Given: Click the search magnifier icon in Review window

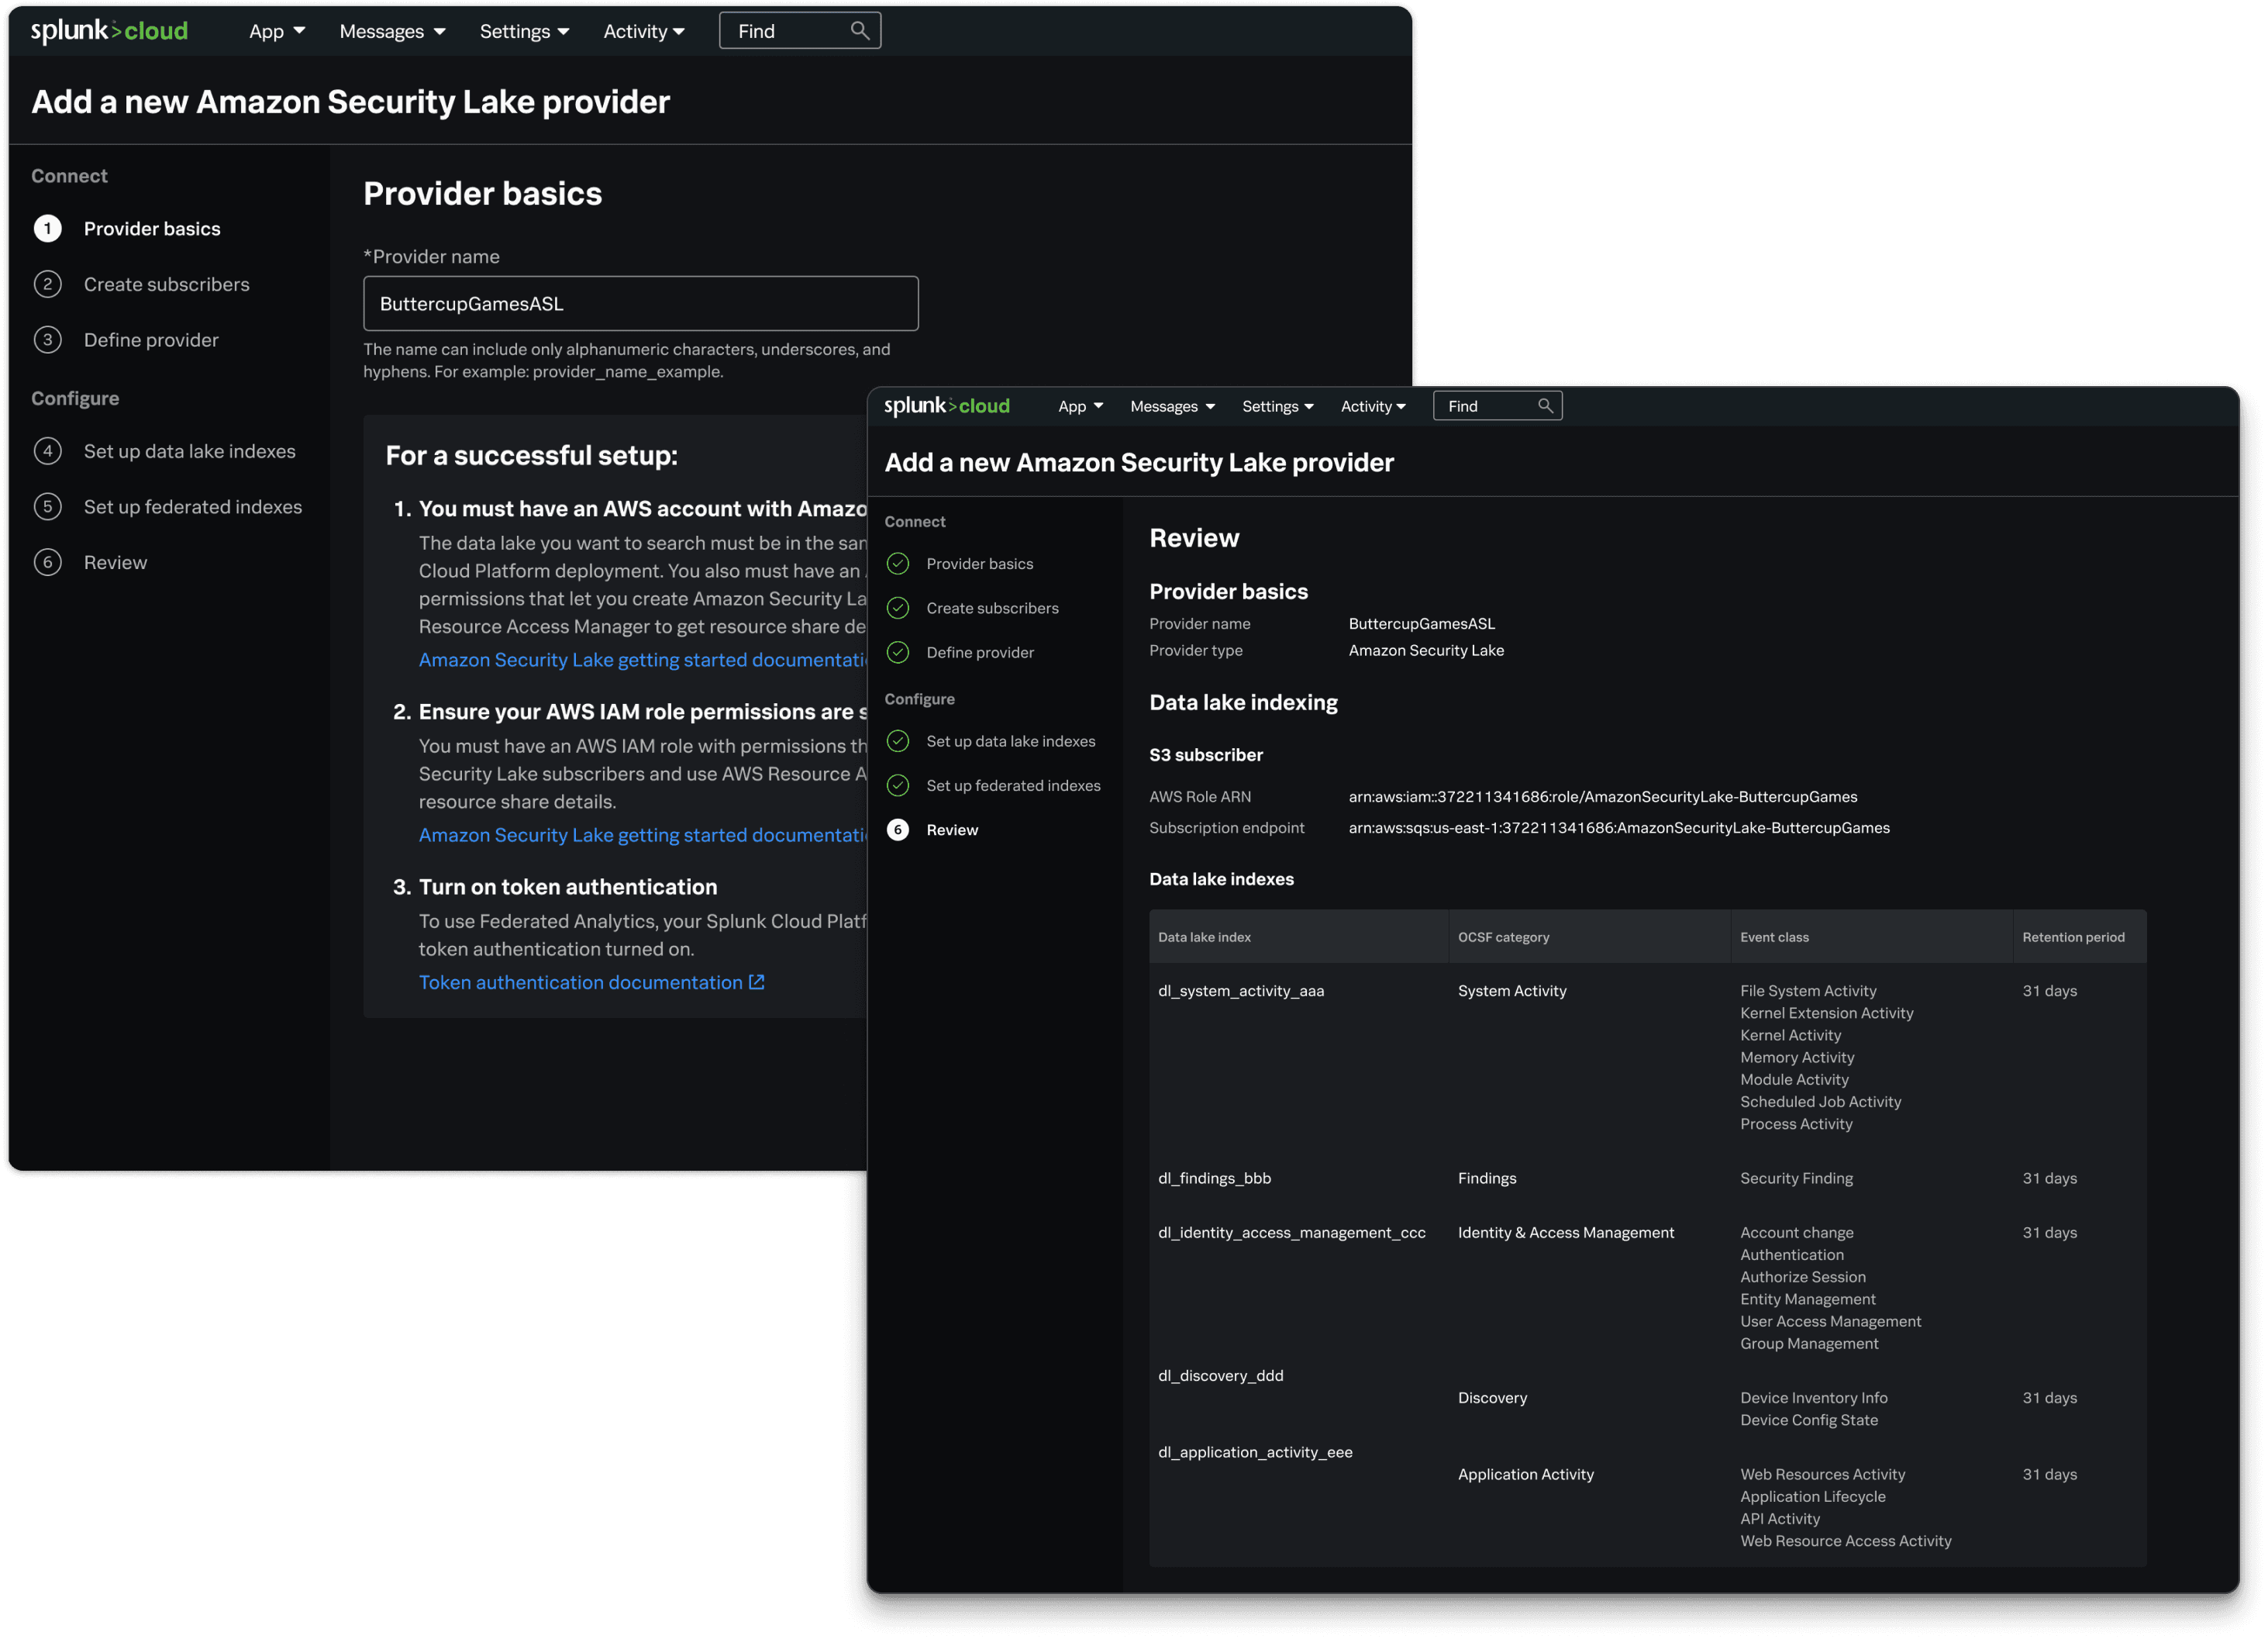Looking at the screenshot, I should (1545, 406).
